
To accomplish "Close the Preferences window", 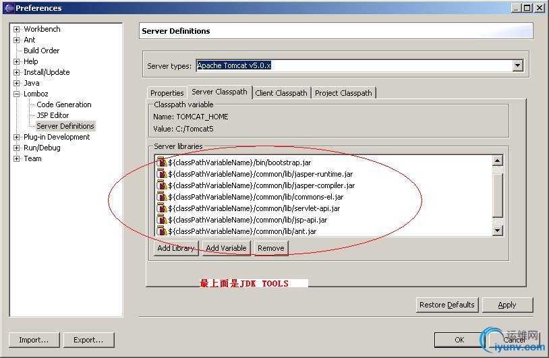I will (x=540, y=7).
